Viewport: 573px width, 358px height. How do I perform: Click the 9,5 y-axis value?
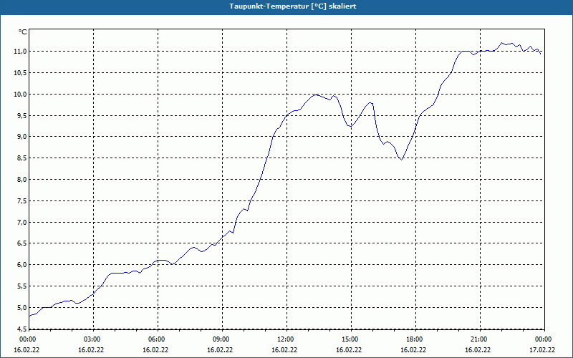click(22, 116)
